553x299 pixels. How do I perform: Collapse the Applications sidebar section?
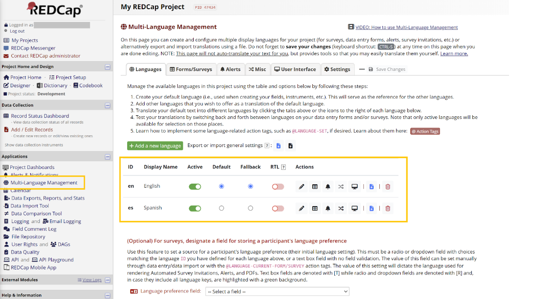107,157
